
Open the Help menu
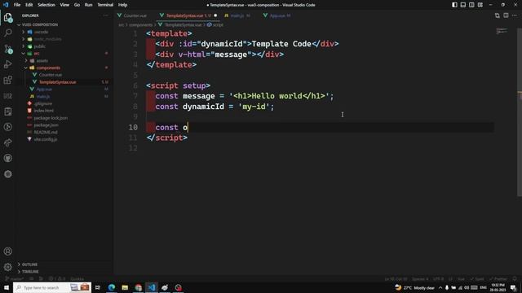(122, 5)
